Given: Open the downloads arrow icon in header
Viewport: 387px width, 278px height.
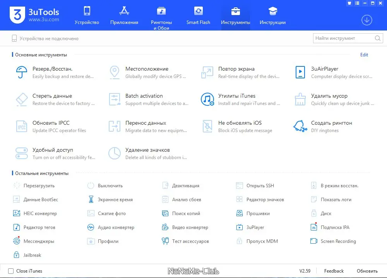Looking at the screenshot, I should [367, 20].
